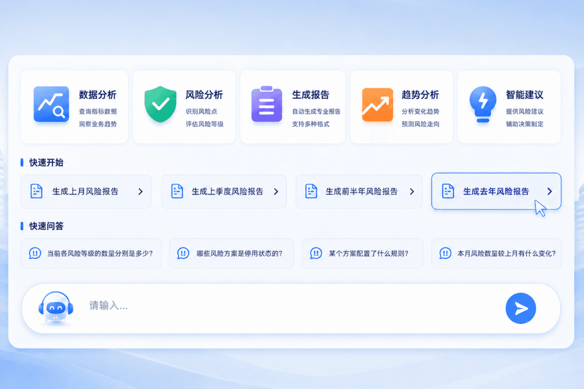This screenshot has height=389, width=584.
Task: Click 洞察业务趋势 description text
Action: click(98, 124)
